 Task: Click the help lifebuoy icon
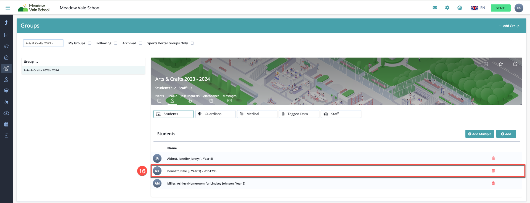(x=460, y=8)
